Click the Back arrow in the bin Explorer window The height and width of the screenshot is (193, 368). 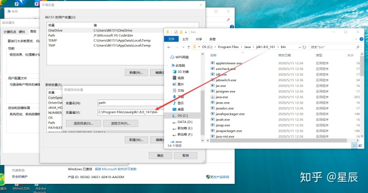[169, 47]
